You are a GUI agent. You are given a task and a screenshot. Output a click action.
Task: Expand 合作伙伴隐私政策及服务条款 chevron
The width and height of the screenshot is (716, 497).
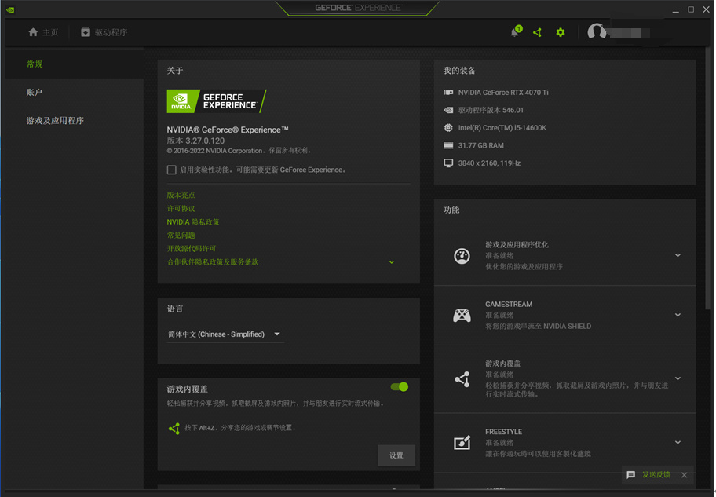click(x=391, y=262)
